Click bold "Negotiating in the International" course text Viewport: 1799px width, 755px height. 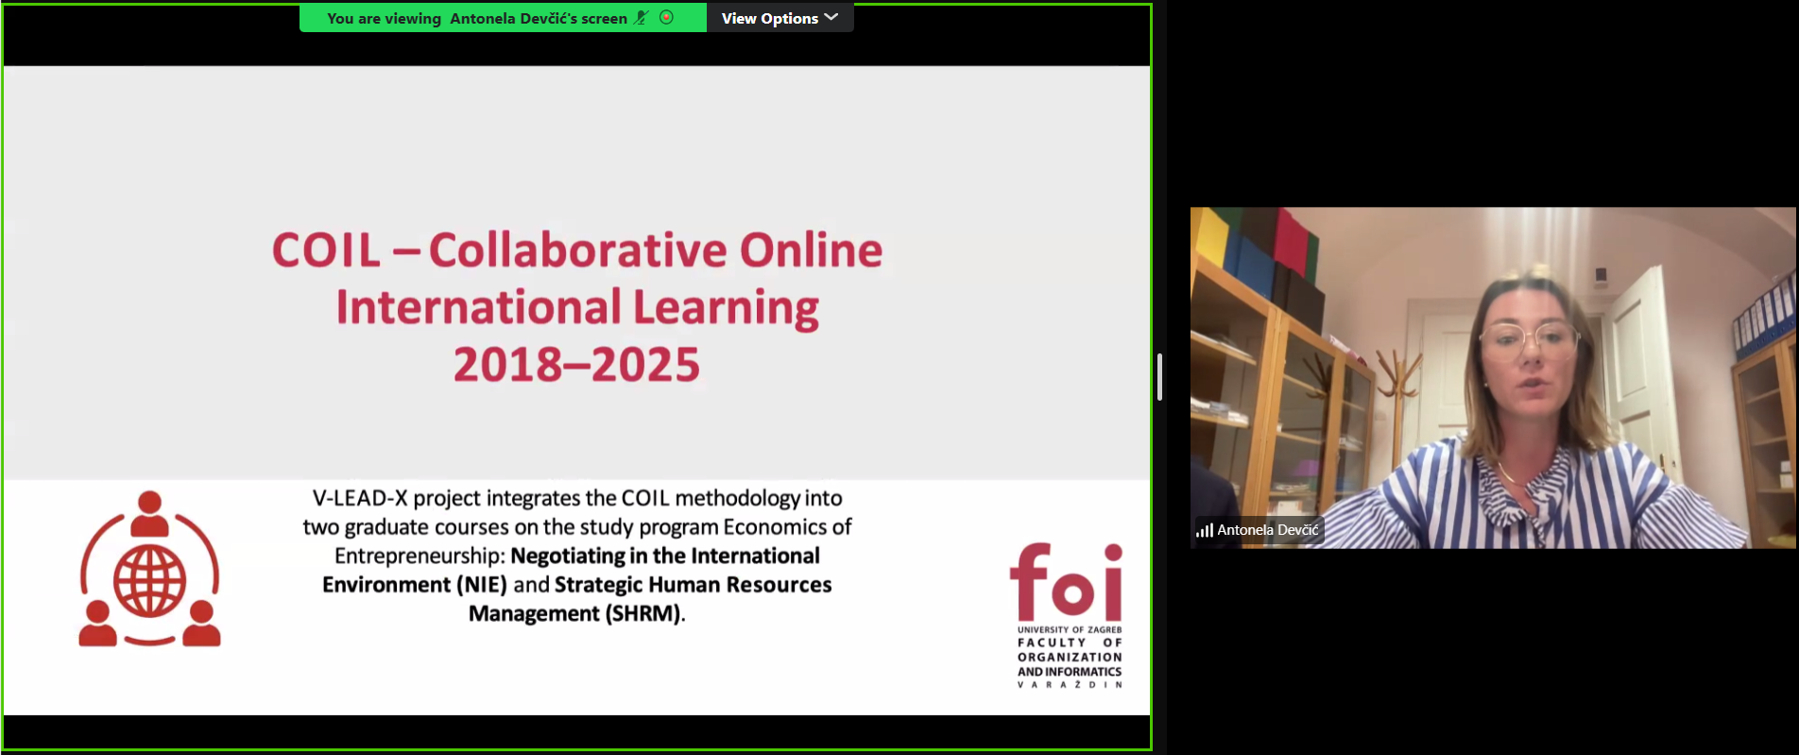[664, 556]
